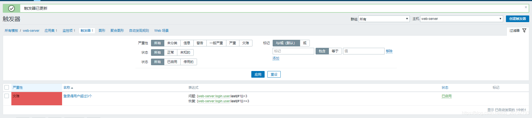Select the 触发器 1 tab
This screenshot has height=118, width=532.
click(87, 31)
